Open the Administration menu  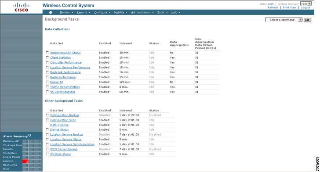(142, 12)
